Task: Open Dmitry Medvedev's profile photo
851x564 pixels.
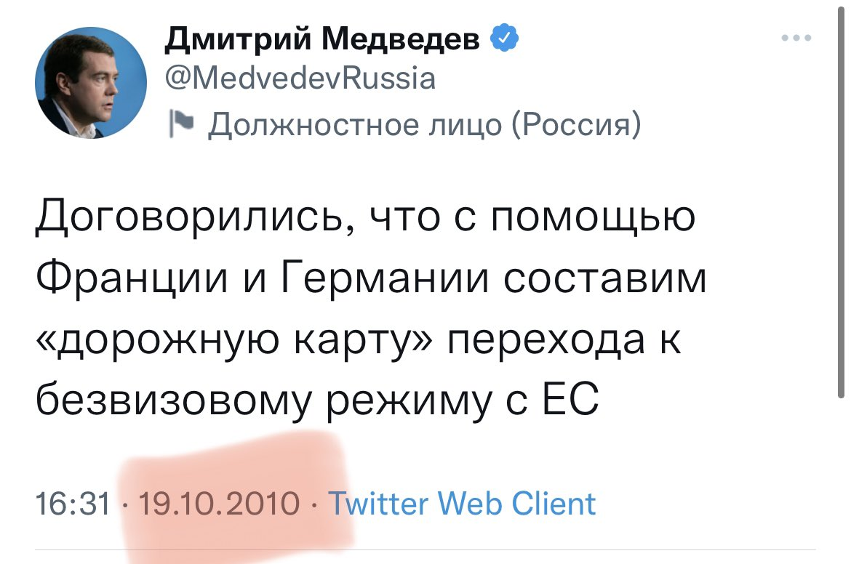Action: (90, 84)
